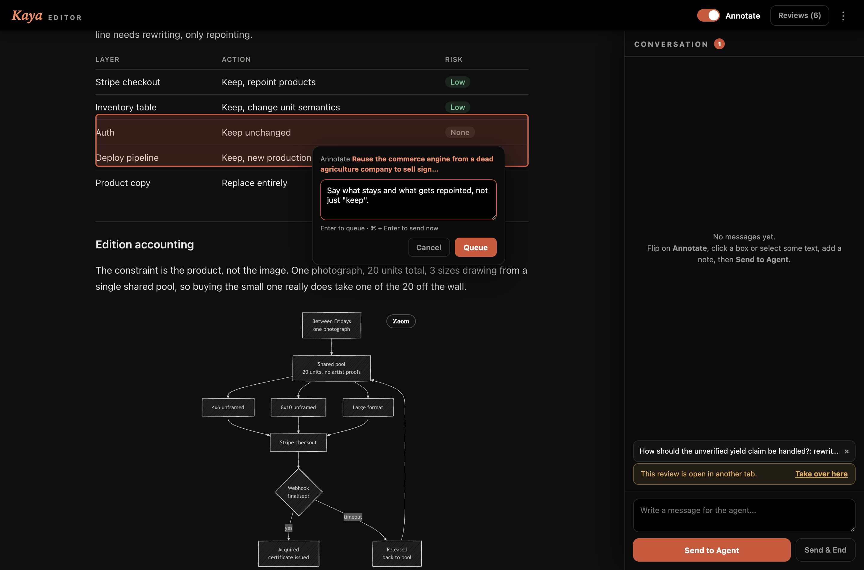Click the yes edge label
This screenshot has width=864, height=570.
(x=289, y=528)
